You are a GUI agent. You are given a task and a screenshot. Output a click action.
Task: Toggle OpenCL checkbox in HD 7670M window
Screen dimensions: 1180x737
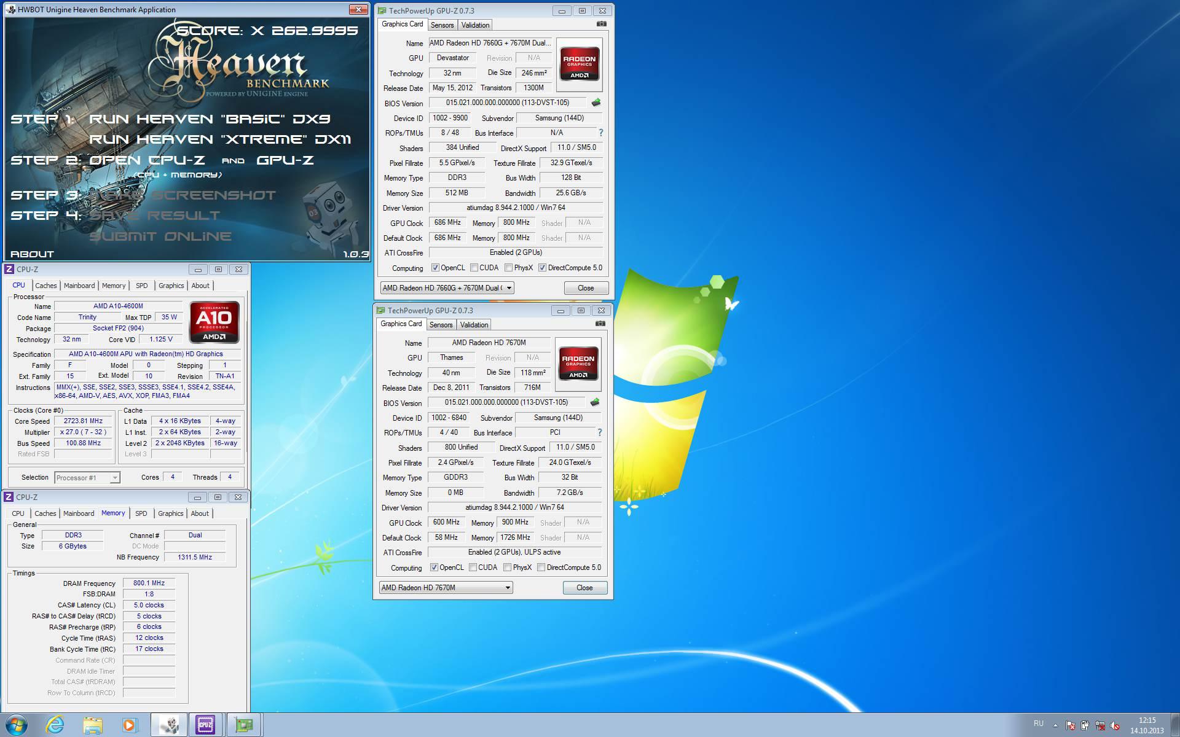tap(434, 567)
